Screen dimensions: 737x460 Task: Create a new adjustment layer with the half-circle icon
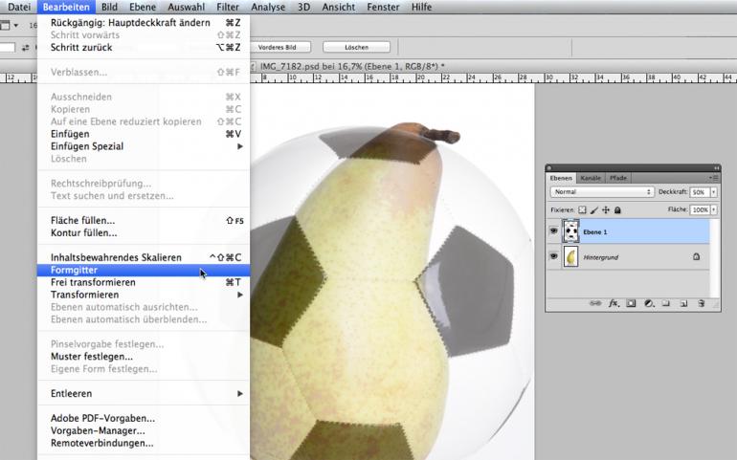click(x=649, y=303)
